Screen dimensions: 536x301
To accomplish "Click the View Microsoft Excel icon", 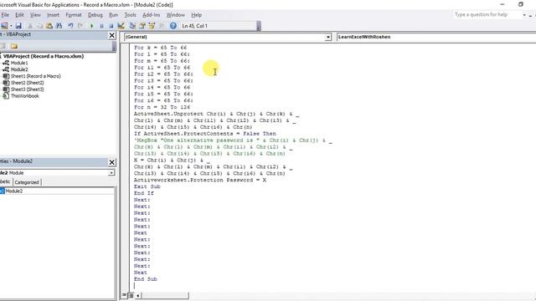I will [4, 26].
